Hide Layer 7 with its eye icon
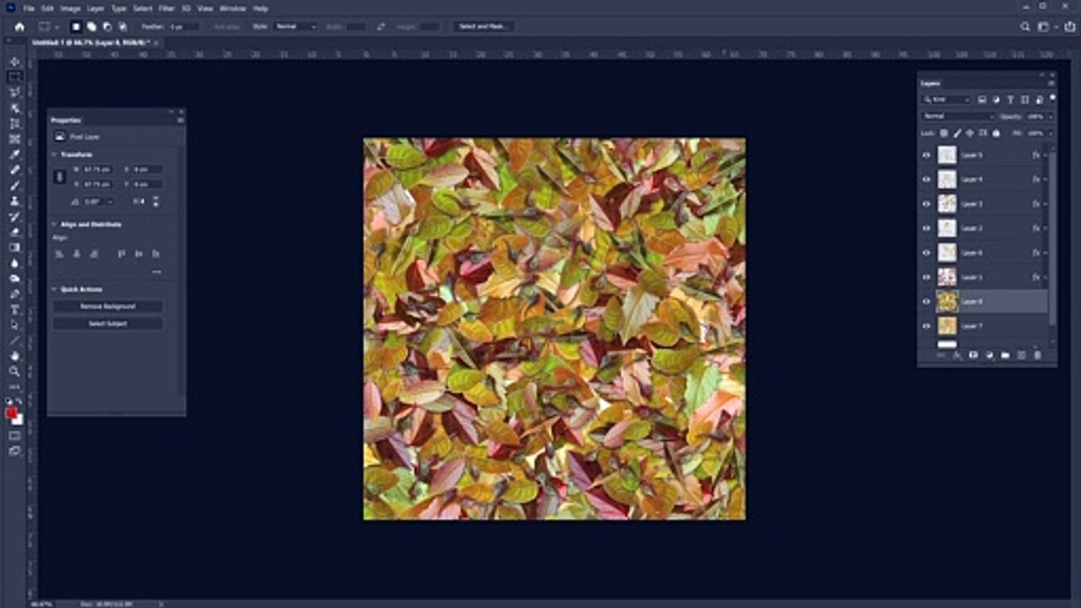This screenshot has height=608, width=1081. 926,326
